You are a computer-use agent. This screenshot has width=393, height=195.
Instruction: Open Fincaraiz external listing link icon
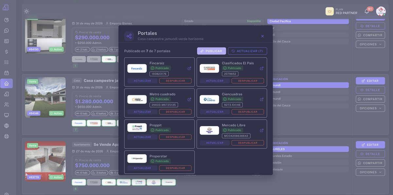click(189, 68)
